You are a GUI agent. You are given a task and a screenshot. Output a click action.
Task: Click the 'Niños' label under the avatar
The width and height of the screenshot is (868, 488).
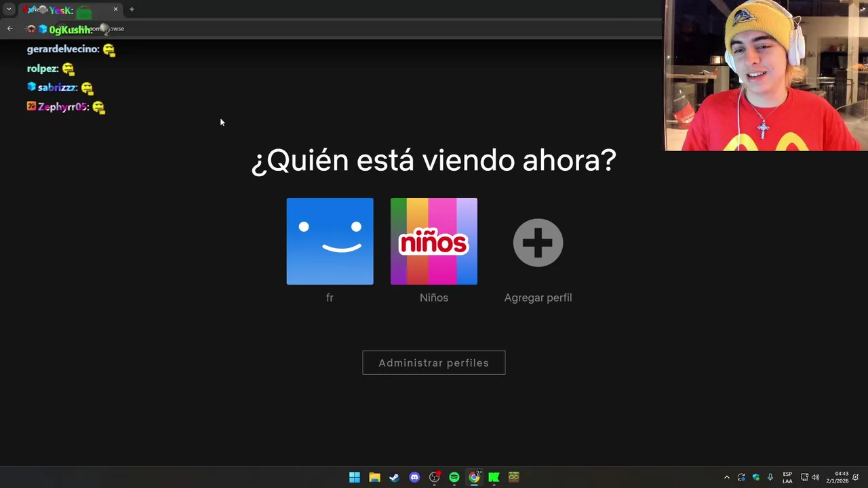(x=434, y=298)
